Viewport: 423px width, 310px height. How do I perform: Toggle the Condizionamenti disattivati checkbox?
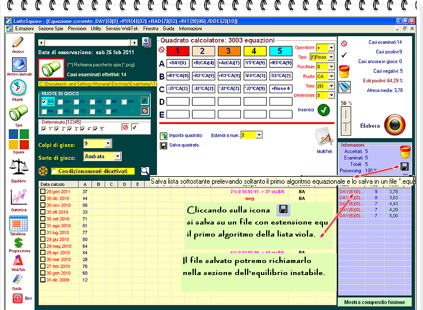point(53,171)
